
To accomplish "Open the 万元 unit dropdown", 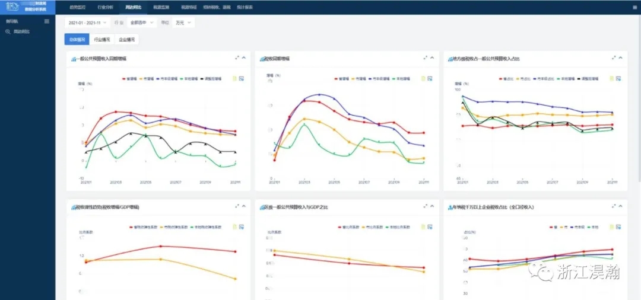I will [182, 23].
